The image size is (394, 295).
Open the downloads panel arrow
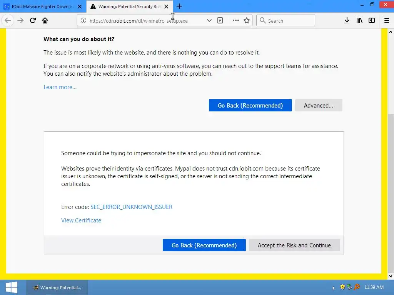(347, 20)
